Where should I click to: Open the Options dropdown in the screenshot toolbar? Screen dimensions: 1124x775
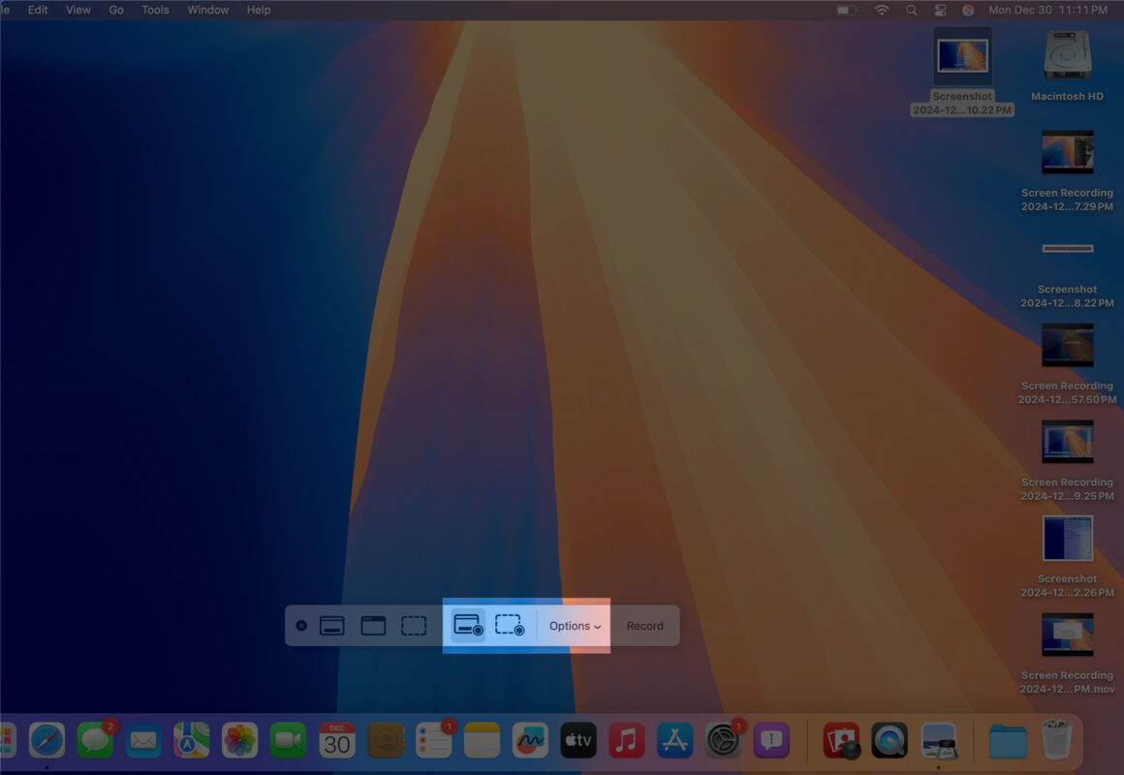573,626
